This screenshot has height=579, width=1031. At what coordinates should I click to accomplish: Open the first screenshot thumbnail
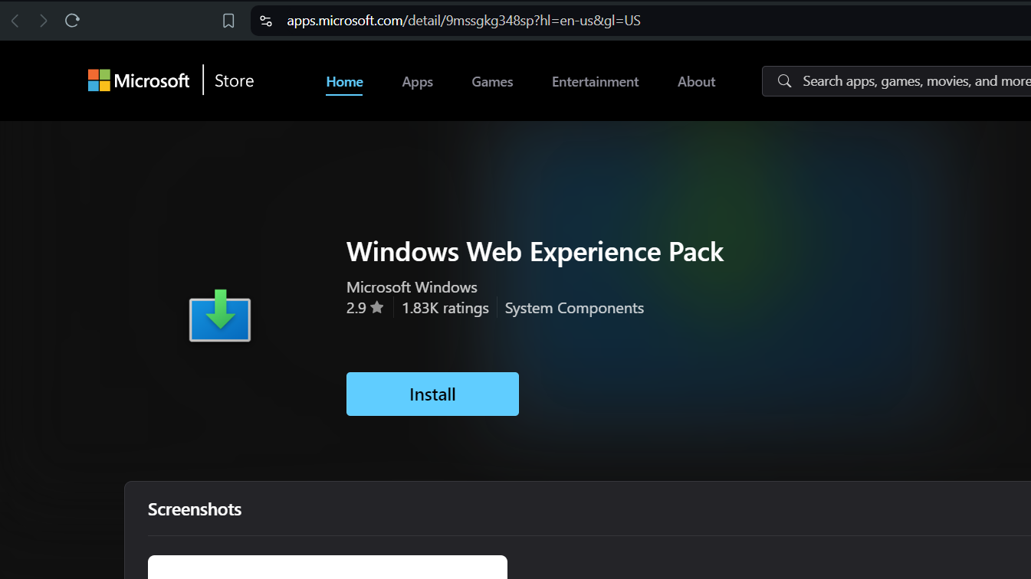click(327, 567)
